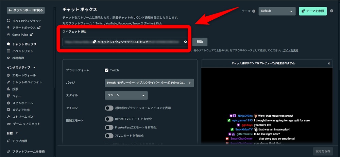This screenshot has width=340, height=157.
Task: Click SnackManTV username in chat preview
Action: coord(244,130)
